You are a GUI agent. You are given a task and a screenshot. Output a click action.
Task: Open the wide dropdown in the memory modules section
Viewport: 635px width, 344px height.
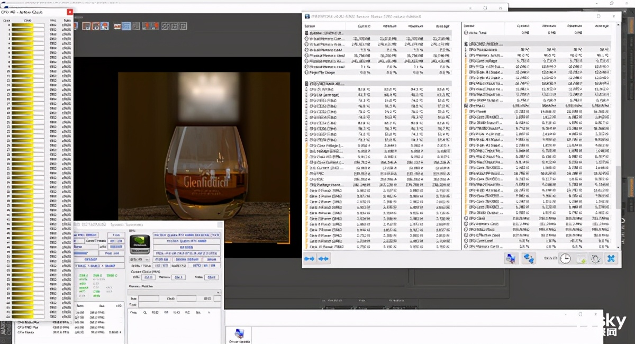(x=175, y=292)
